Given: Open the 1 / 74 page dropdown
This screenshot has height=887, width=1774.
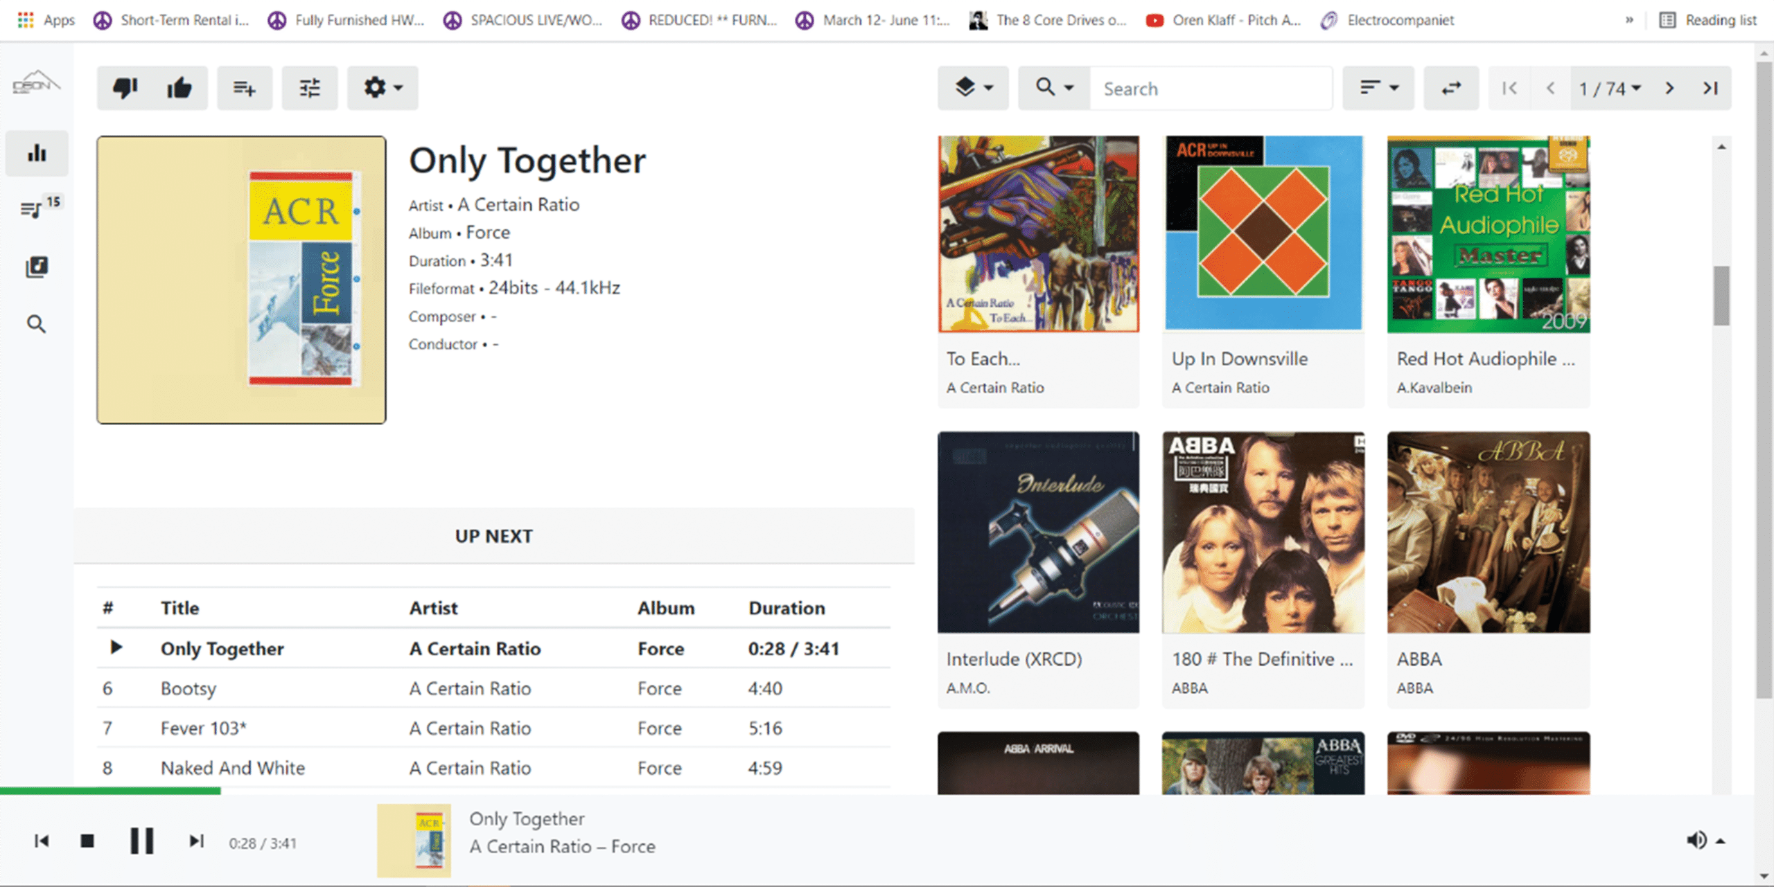Looking at the screenshot, I should tap(1609, 88).
